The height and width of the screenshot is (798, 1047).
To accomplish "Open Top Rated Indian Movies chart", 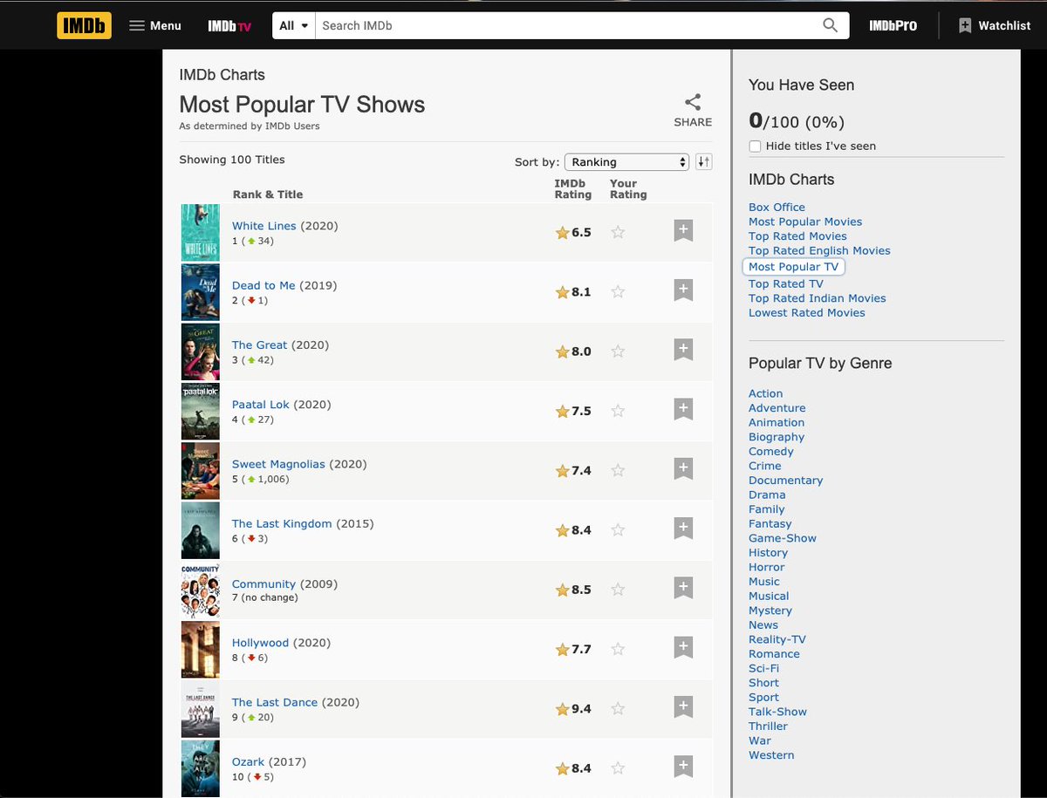I will coord(818,298).
